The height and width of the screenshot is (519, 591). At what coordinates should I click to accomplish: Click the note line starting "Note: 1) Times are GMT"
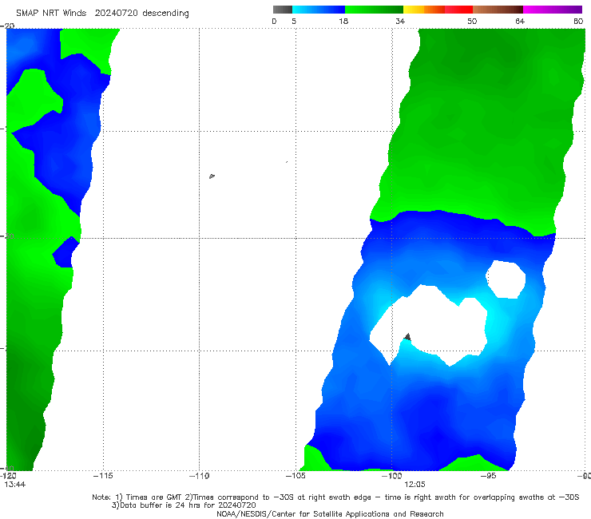[x=335, y=497]
